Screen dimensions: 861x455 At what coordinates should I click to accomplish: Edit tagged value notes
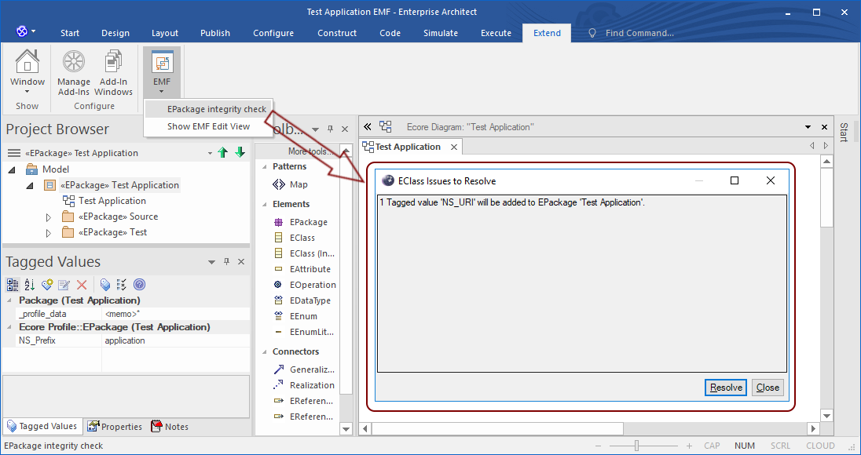point(64,285)
